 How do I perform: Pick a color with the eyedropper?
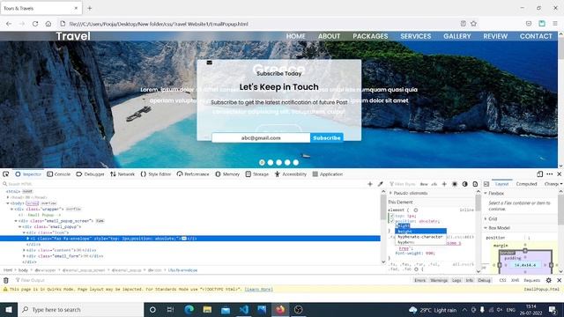(380, 184)
